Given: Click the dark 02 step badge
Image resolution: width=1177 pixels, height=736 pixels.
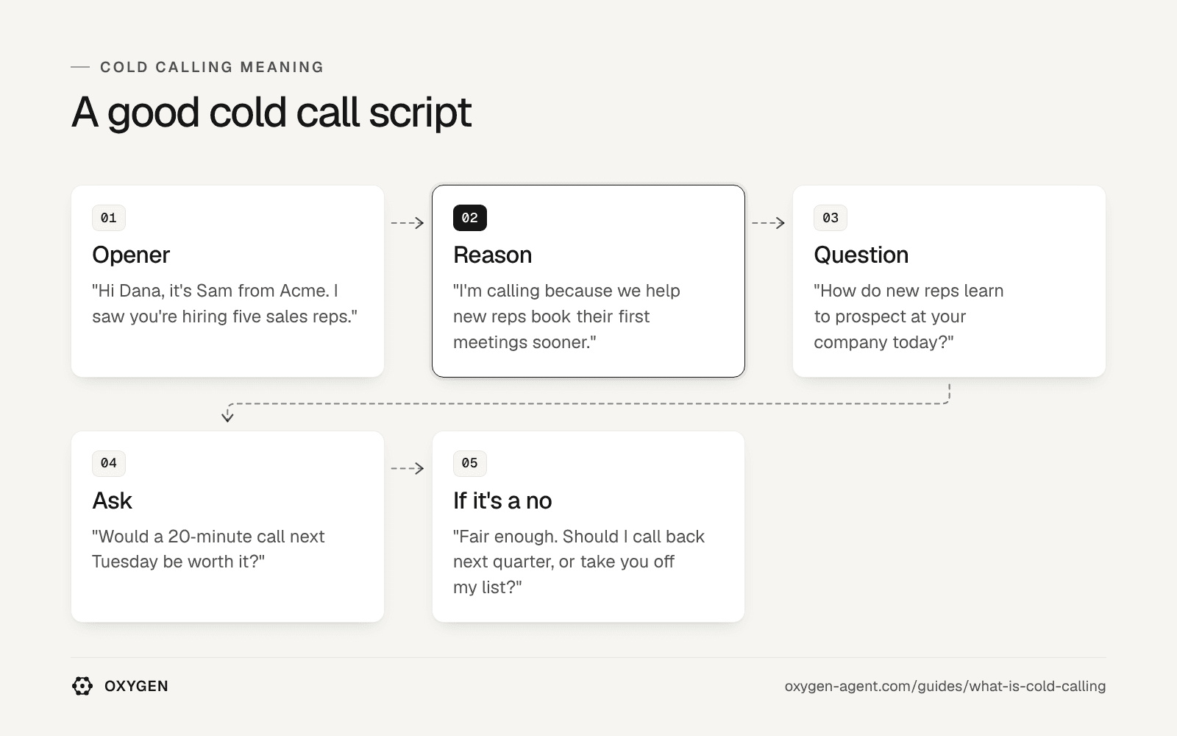Looking at the screenshot, I should pyautogui.click(x=470, y=218).
